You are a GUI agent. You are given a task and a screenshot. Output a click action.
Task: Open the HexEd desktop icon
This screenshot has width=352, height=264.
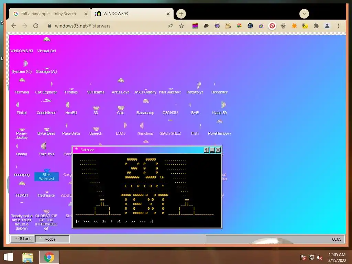point(71,108)
